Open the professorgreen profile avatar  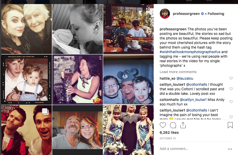tap(165, 14)
